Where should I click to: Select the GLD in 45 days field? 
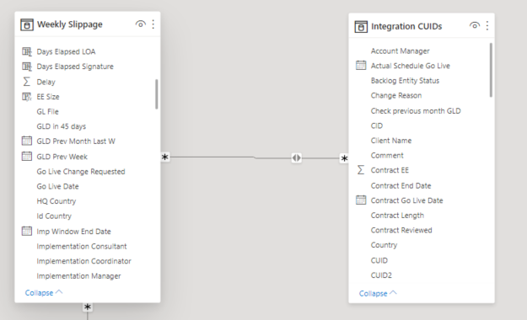(62, 126)
